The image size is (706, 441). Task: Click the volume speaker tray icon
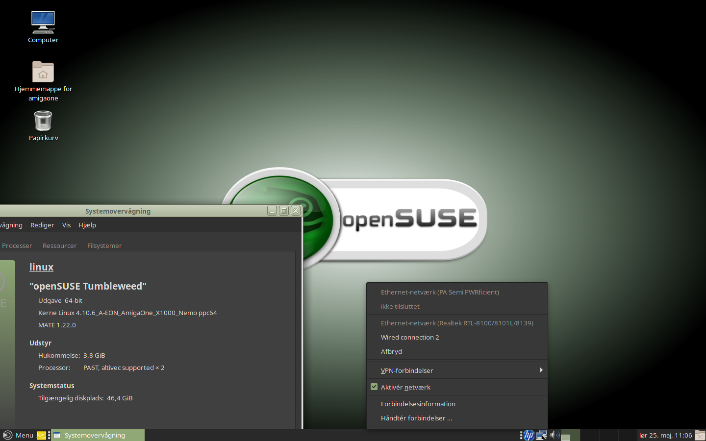point(554,435)
